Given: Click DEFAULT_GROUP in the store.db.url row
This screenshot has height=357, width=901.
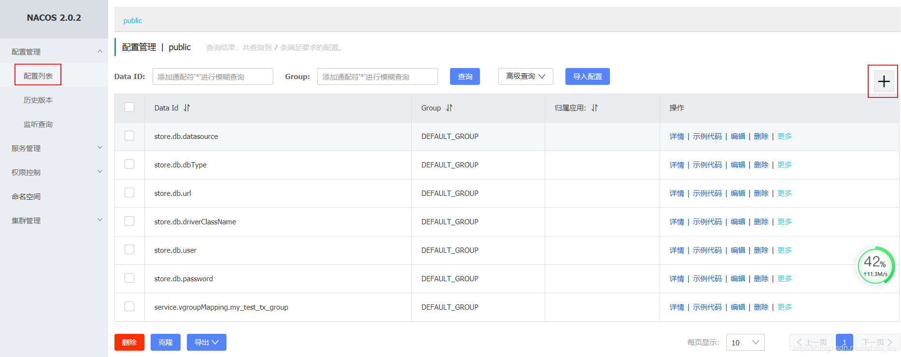Looking at the screenshot, I should point(450,193).
